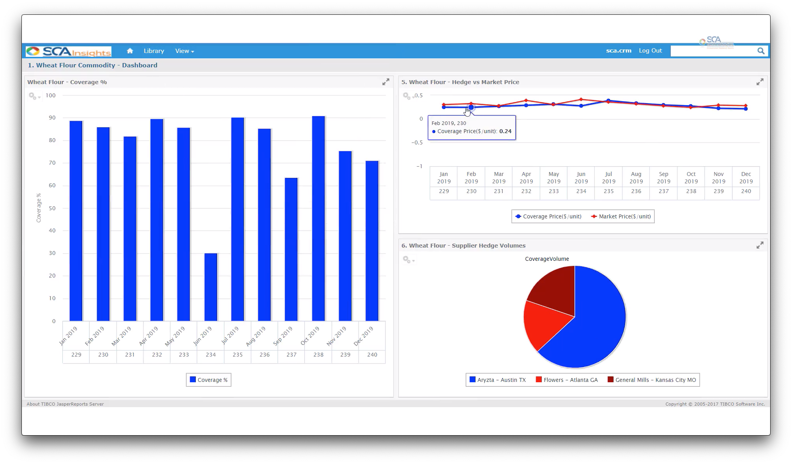Click the 'Oct 2019' label in line chart axis
Screen dimensions: 792x464
[x=691, y=178]
